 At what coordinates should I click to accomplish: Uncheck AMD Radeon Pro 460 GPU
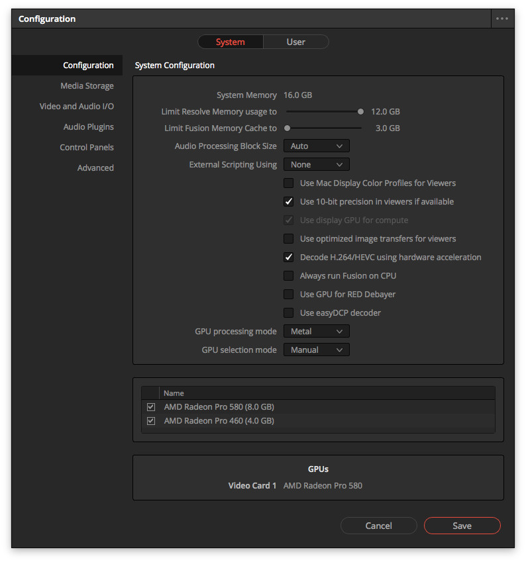(151, 421)
